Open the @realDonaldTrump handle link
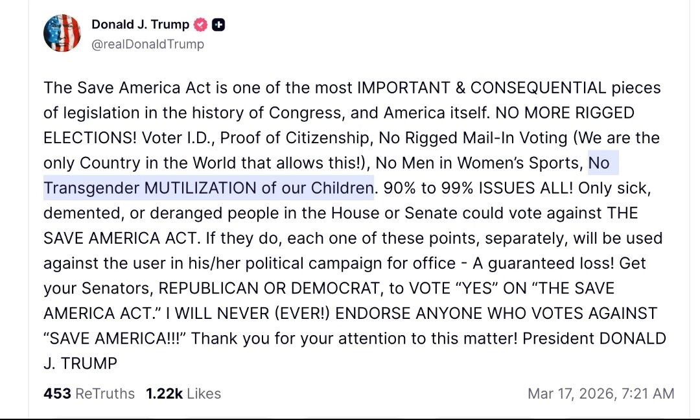The height and width of the screenshot is (420, 700). pyautogui.click(x=148, y=44)
